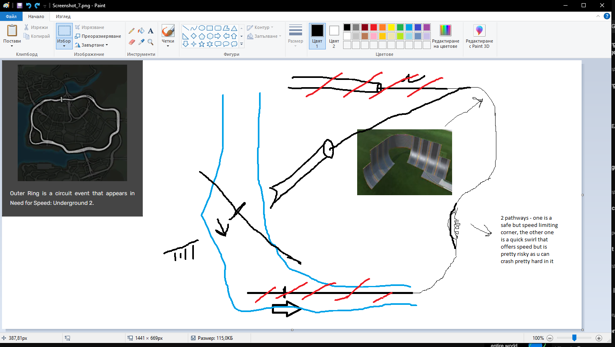
Task: Select the Fill with color bucket tool
Action: click(x=141, y=31)
